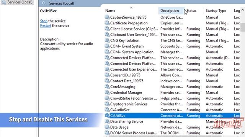Click the Restart the service link
This screenshot has height=137, width=245.
pyautogui.click(x=46, y=25)
